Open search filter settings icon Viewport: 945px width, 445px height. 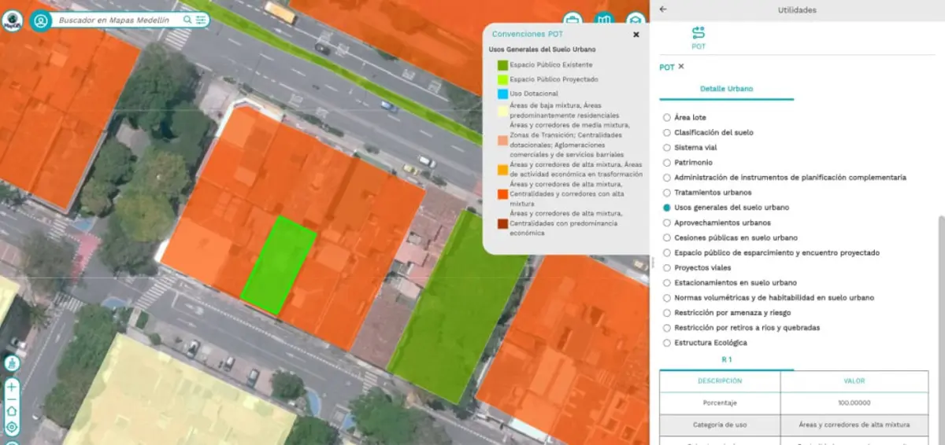[x=202, y=20]
